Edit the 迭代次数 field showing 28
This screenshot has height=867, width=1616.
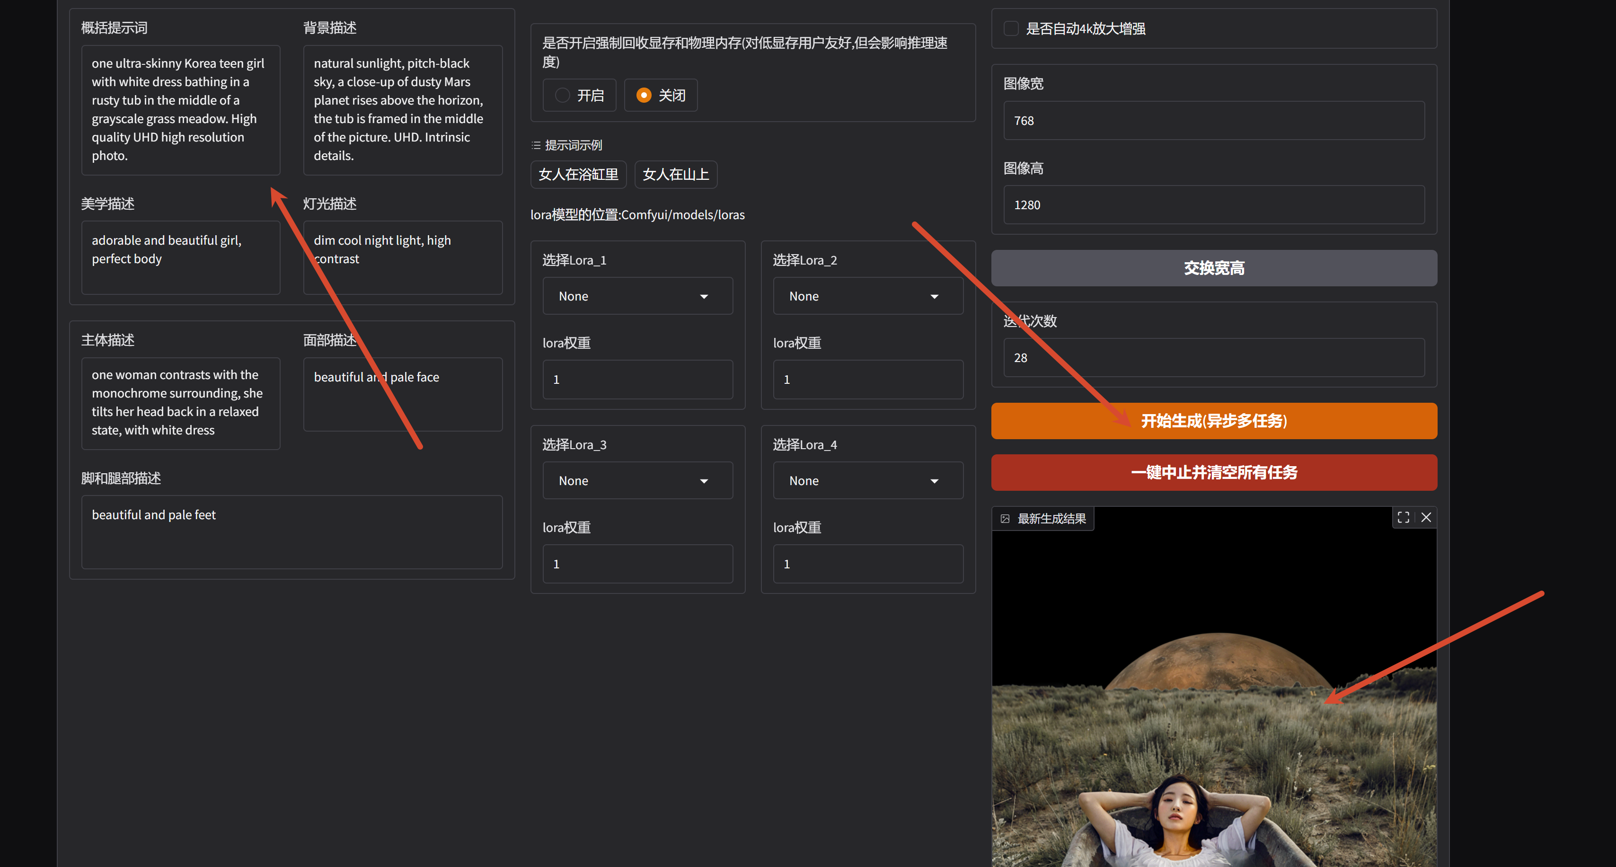pyautogui.click(x=1214, y=358)
